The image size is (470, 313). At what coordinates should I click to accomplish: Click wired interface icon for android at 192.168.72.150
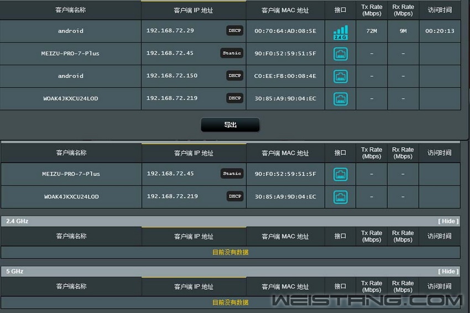pyautogui.click(x=341, y=76)
